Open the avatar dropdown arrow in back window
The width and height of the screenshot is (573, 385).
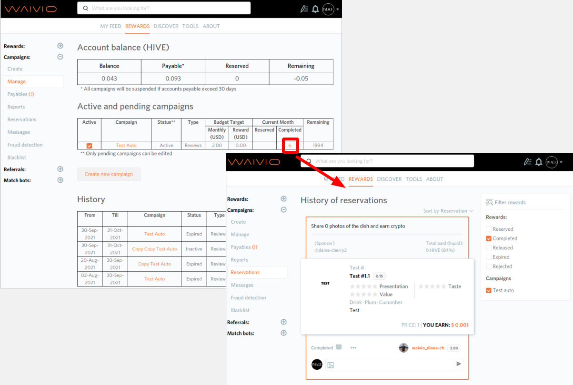pyautogui.click(x=338, y=9)
